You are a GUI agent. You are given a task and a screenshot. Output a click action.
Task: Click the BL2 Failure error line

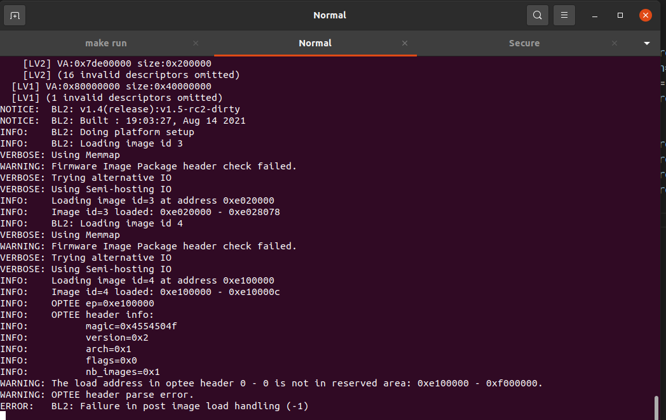(154, 406)
